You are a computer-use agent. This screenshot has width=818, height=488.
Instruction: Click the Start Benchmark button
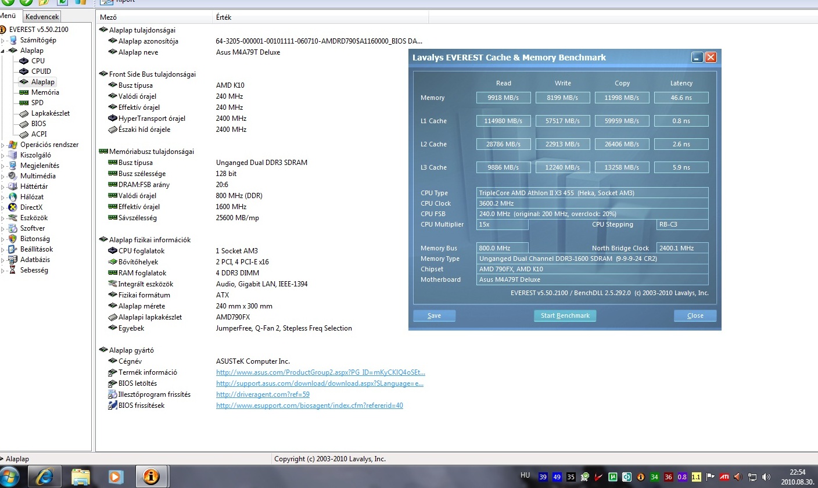coord(565,315)
